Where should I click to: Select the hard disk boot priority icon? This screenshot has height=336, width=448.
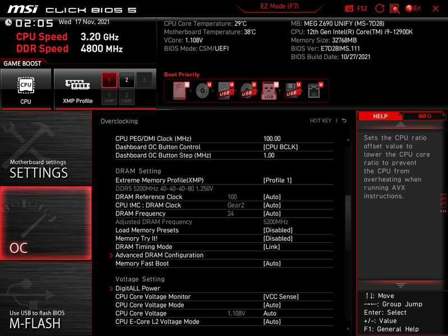coord(181,90)
